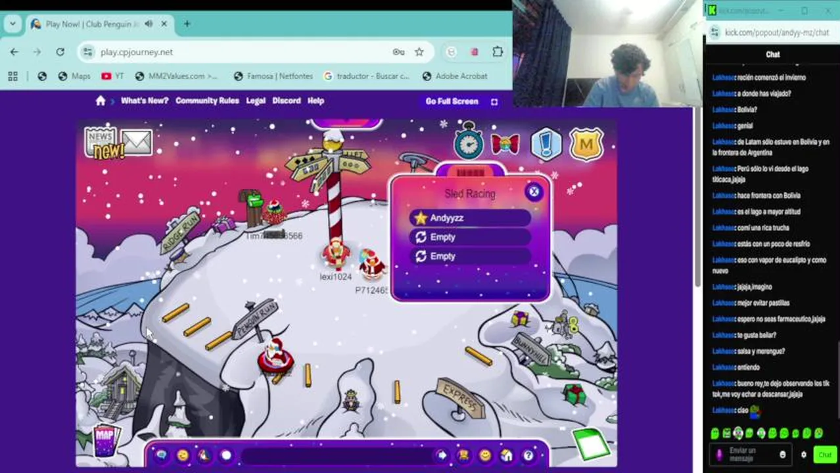Open the Maps bookmark
The image size is (840, 473).
[x=74, y=76]
